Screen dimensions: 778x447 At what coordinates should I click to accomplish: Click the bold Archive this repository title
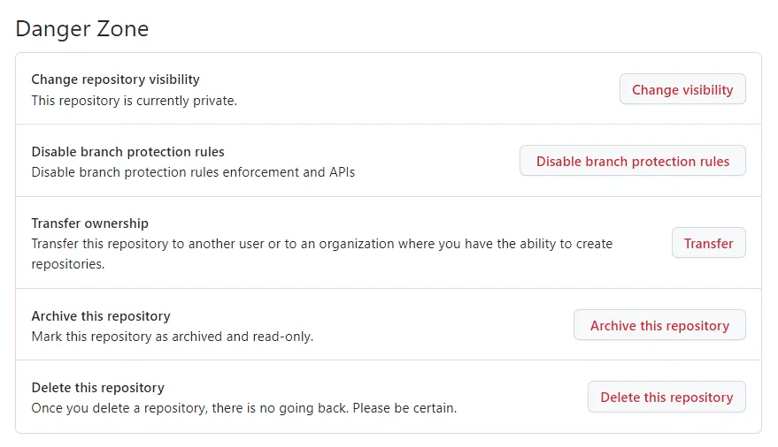tap(101, 315)
